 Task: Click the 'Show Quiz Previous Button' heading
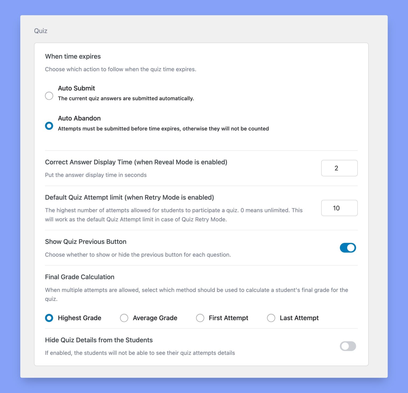(86, 242)
